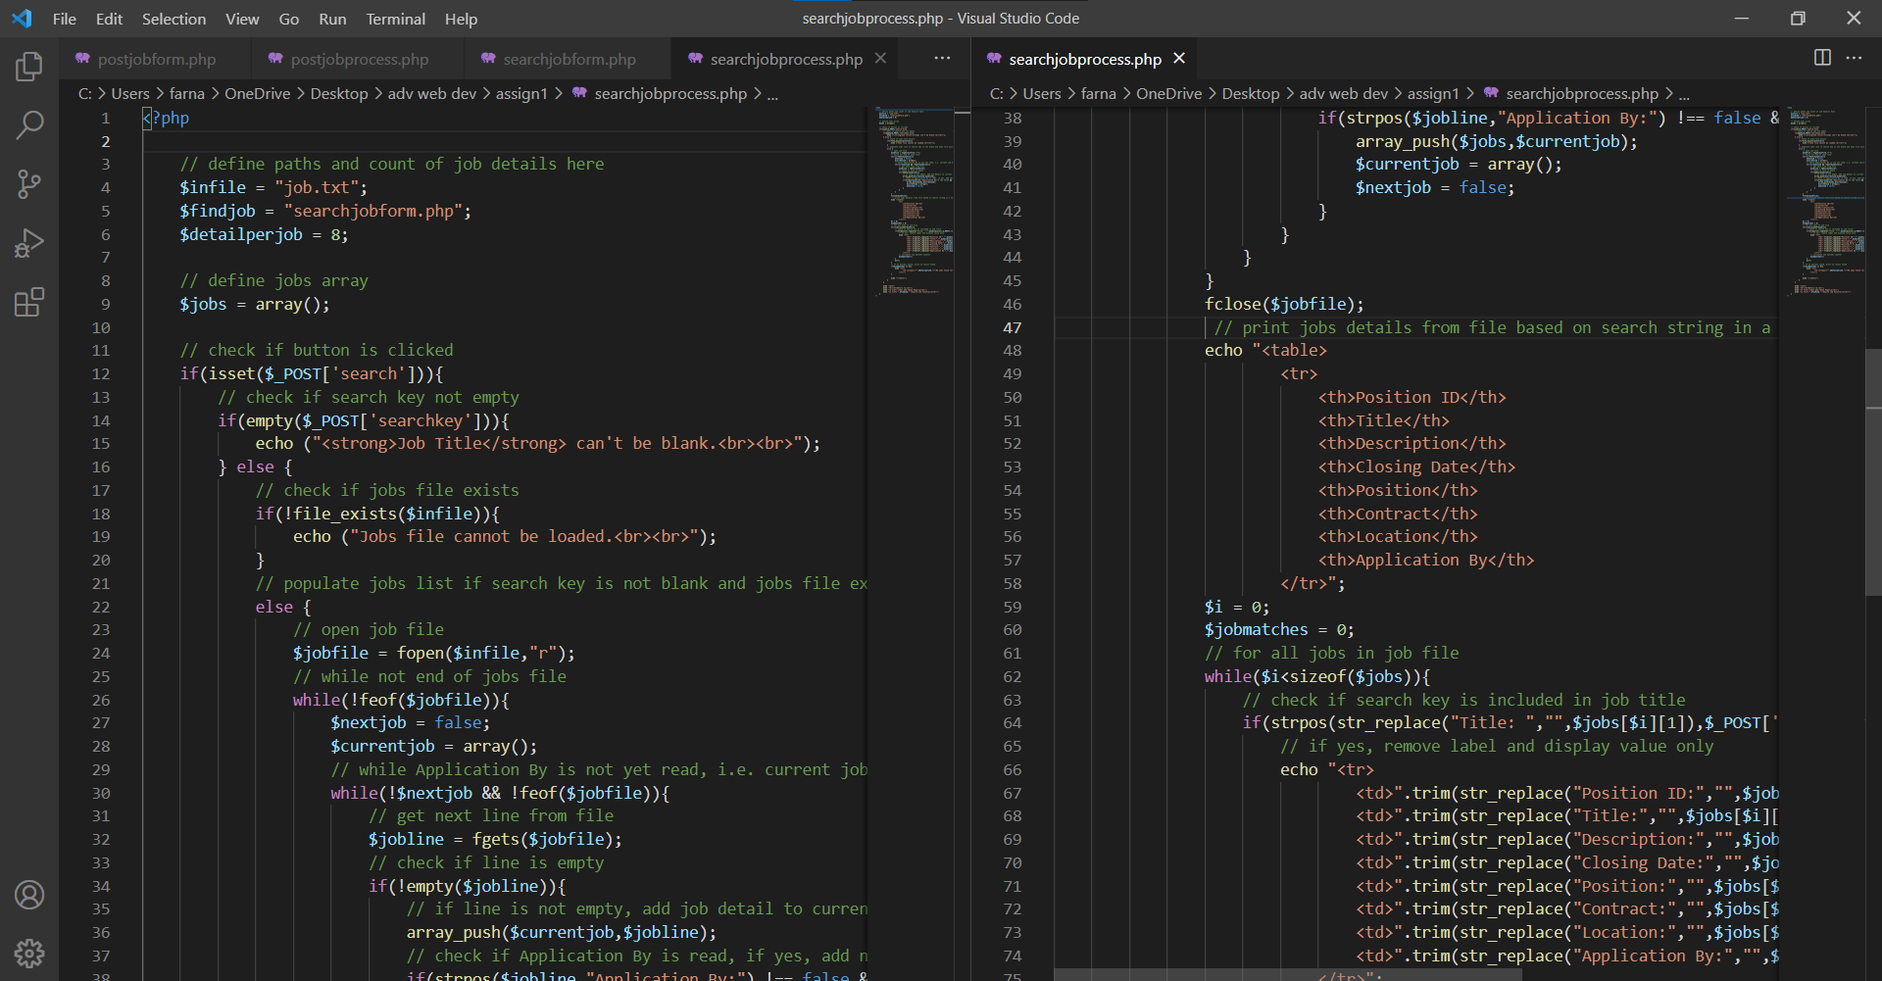Open the Help menu

[x=461, y=19]
